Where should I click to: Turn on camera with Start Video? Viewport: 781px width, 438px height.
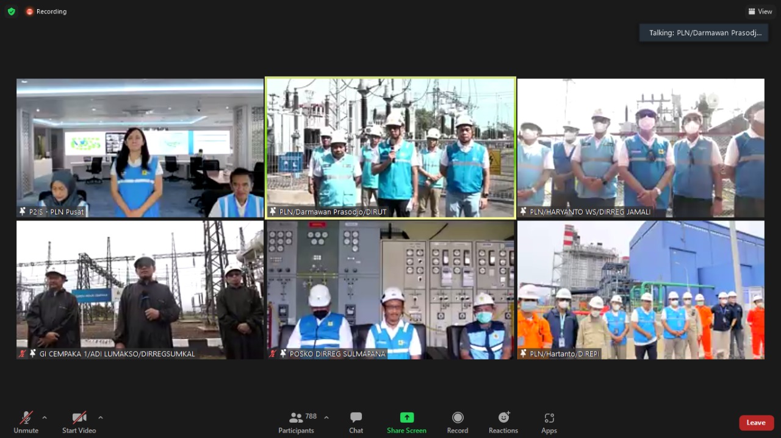79,418
